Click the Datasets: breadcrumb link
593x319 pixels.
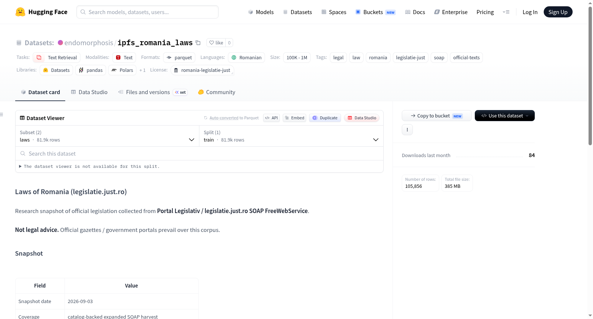tap(39, 43)
